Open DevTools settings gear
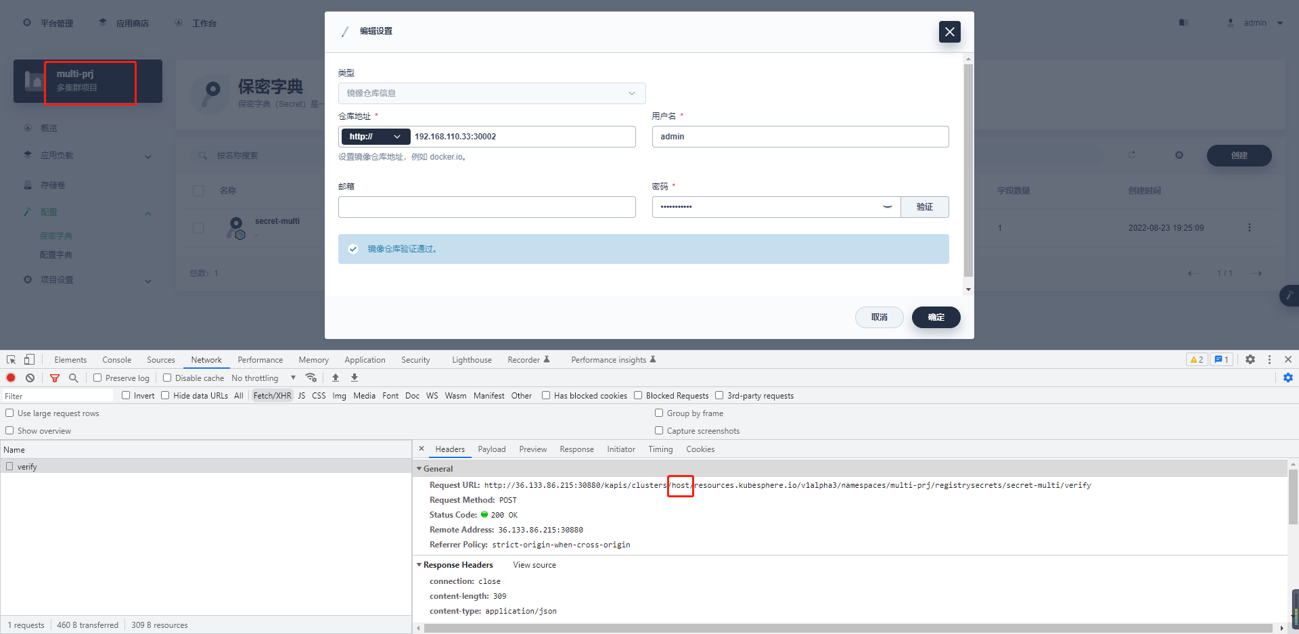Image resolution: width=1299 pixels, height=634 pixels. pos(1250,359)
